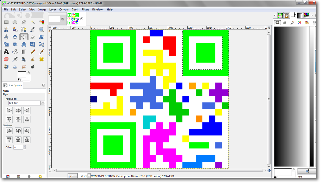Select the Cage Transform tool
This screenshot has height=183, width=321.
point(42,44)
